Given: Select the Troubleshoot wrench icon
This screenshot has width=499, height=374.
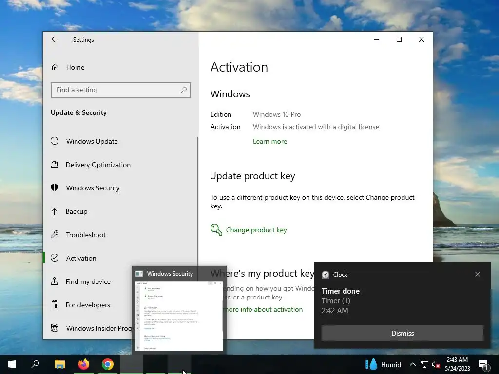Looking at the screenshot, I should [55, 235].
